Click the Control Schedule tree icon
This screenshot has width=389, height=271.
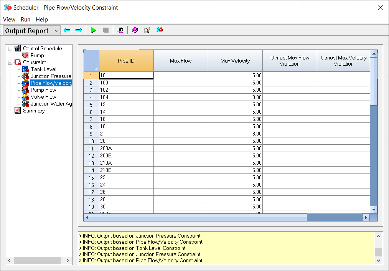(x=18, y=48)
